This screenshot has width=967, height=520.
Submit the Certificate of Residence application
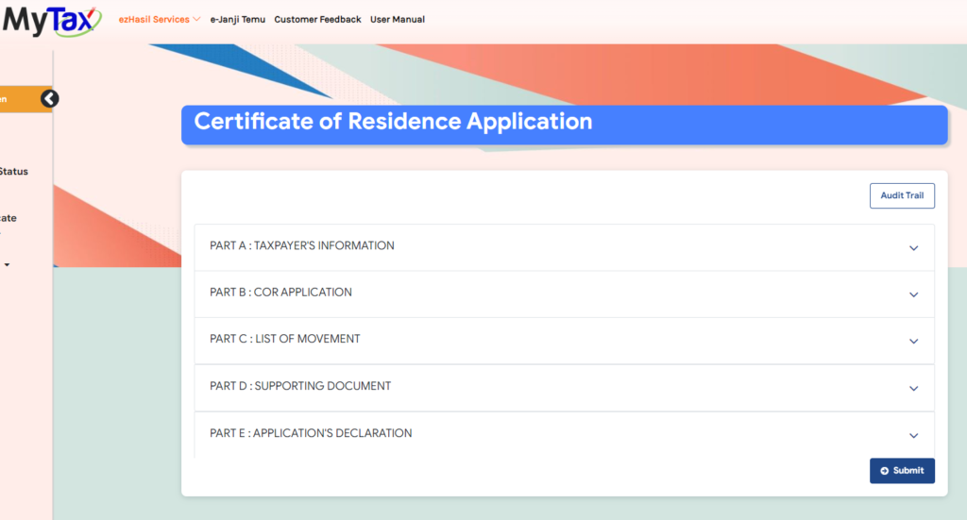pos(902,470)
